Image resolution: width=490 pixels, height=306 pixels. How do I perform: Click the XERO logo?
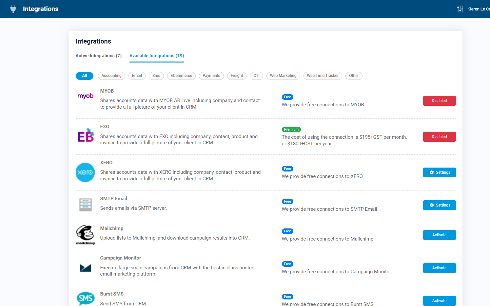[85, 172]
